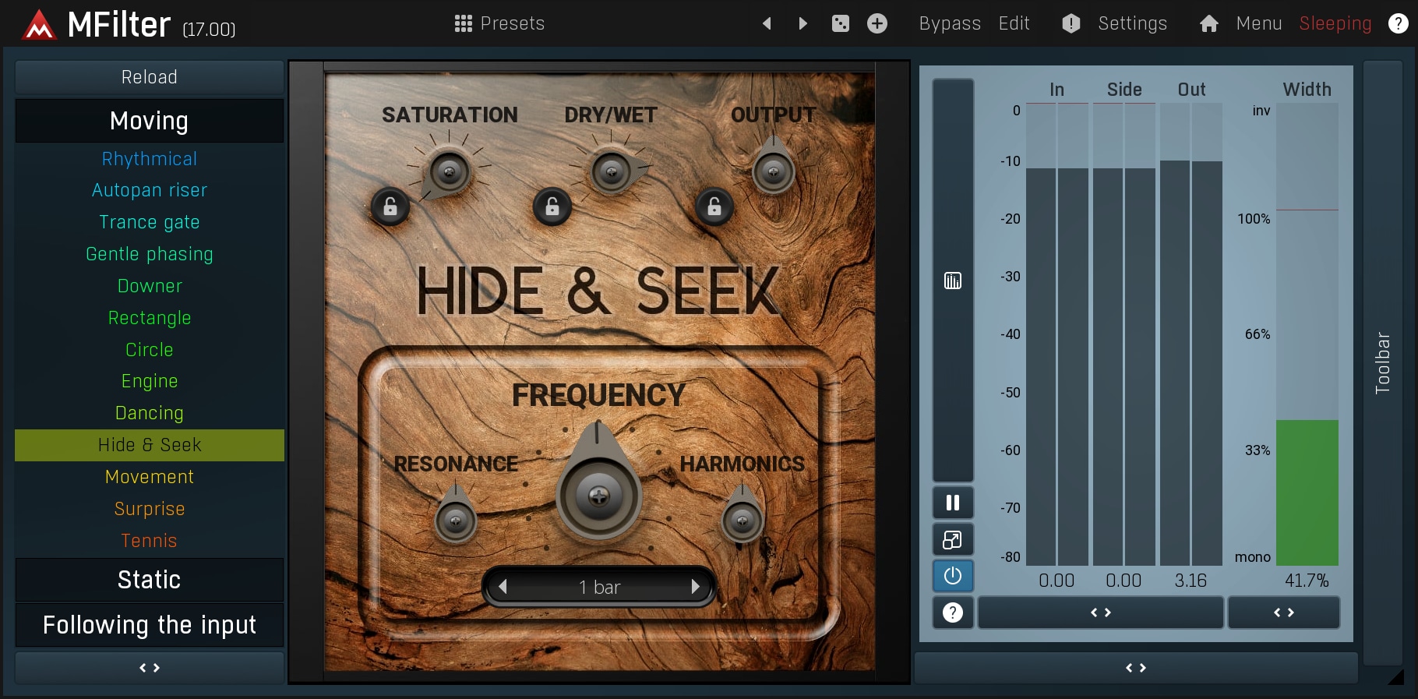Open the Settings menu

tap(1131, 23)
